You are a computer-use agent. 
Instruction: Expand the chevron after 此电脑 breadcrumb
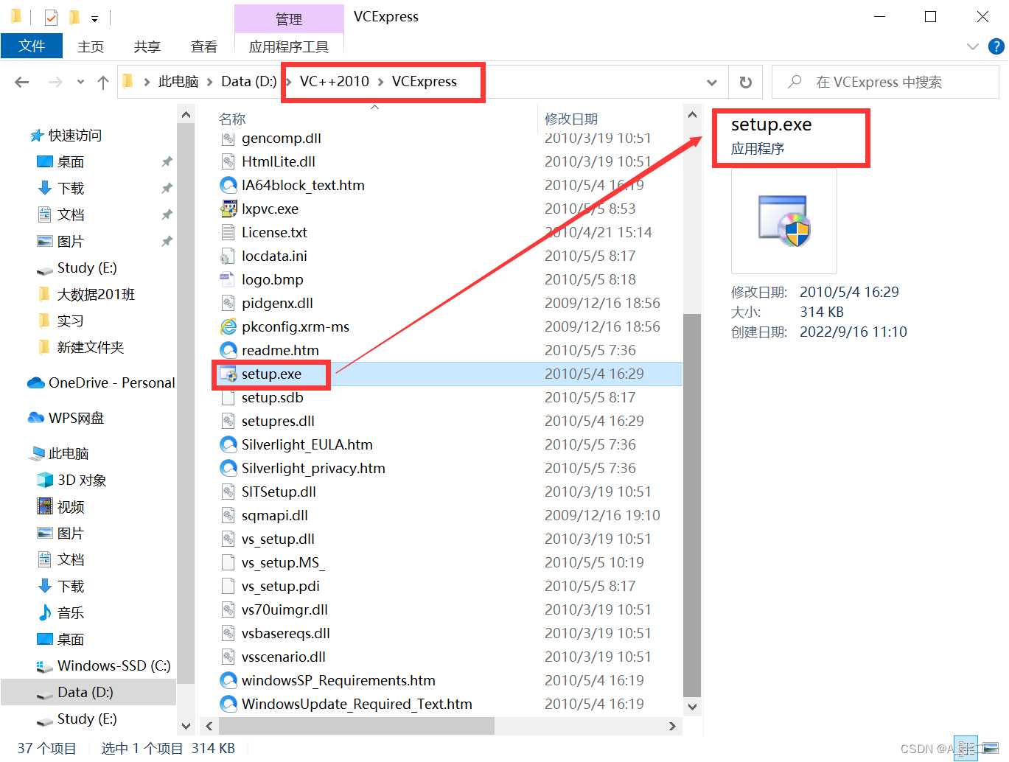click(210, 82)
